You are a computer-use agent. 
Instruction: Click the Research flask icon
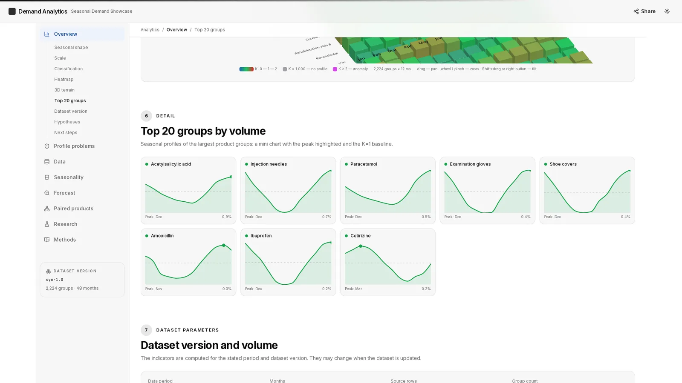[x=47, y=224]
